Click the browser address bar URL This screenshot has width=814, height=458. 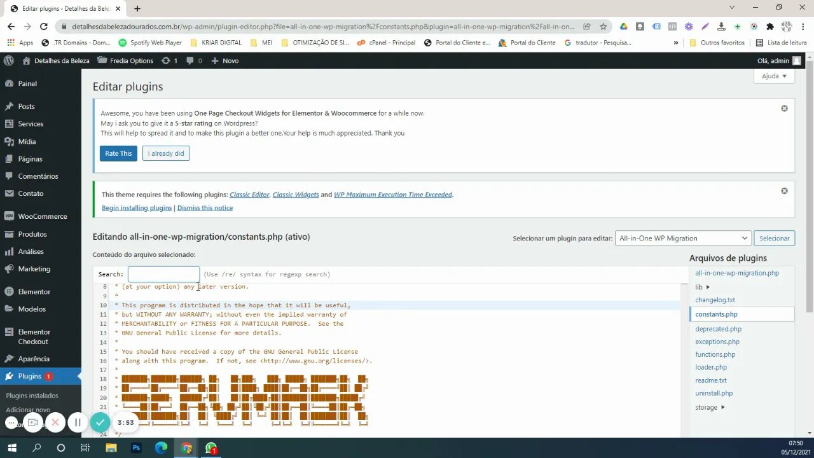pos(323,27)
